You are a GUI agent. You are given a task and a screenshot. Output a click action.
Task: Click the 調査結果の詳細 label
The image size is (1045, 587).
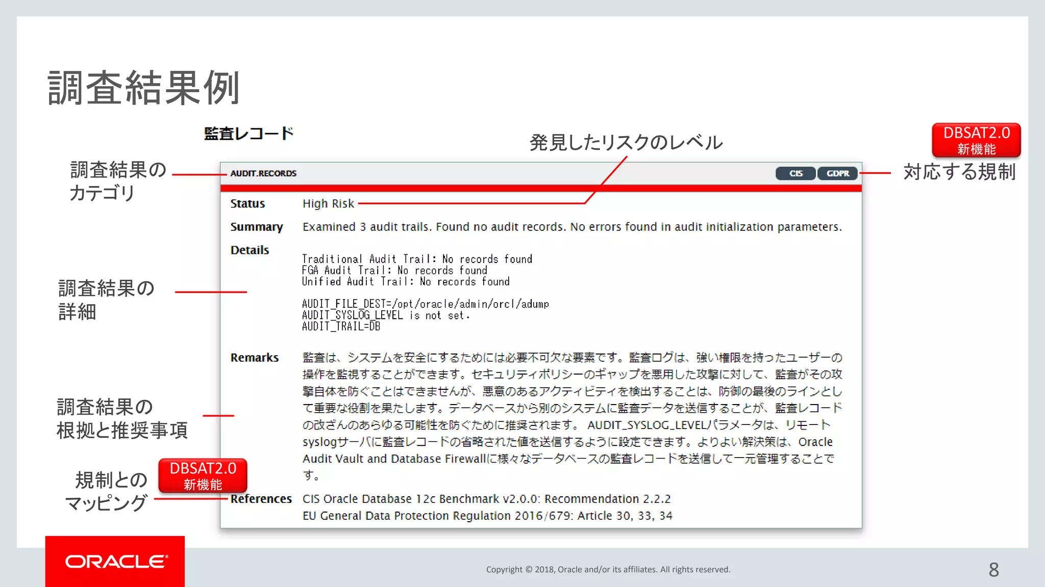[106, 300]
